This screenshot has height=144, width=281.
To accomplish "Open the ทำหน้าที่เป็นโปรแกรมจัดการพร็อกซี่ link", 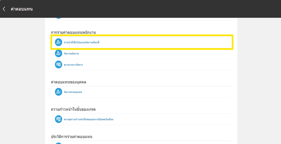I will click(82, 42).
